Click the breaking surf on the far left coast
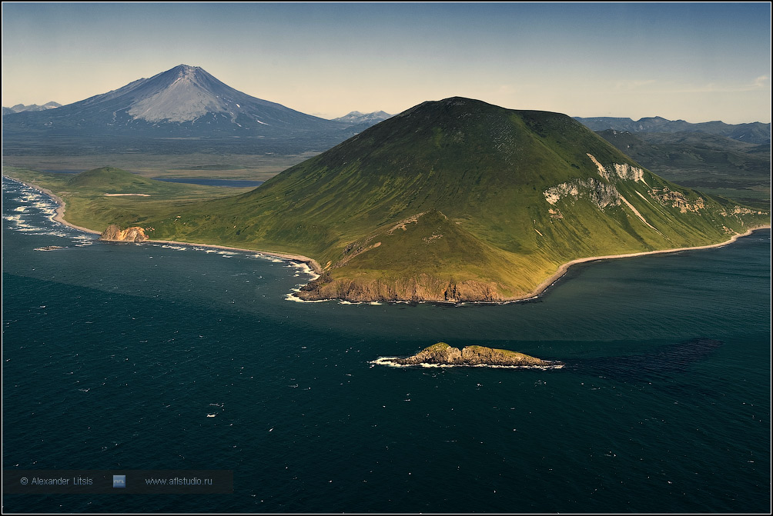The width and height of the screenshot is (773, 516). (x=31, y=208)
